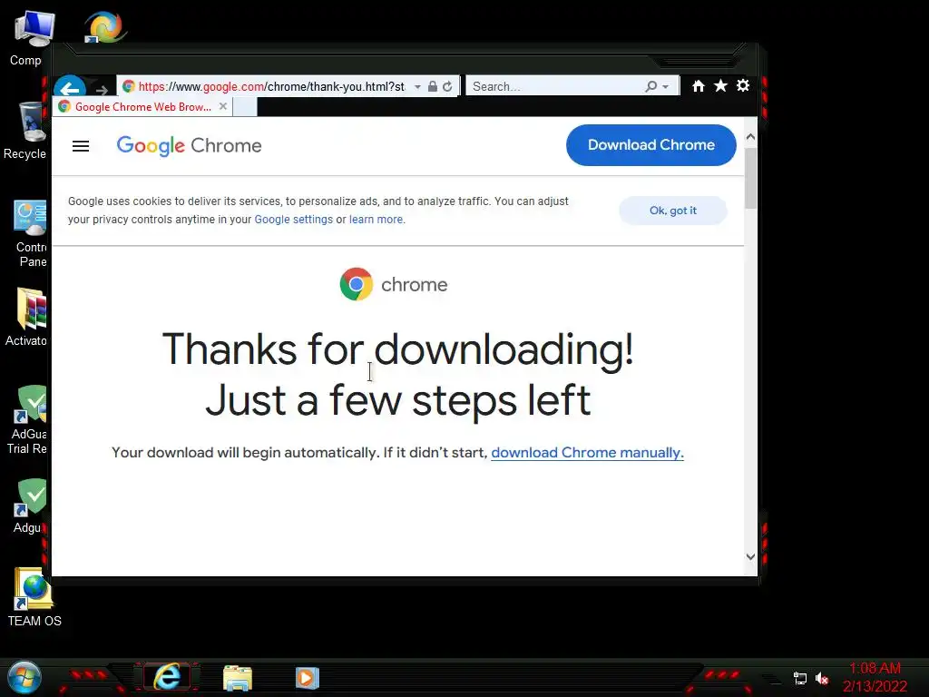929x697 pixels.
Task: Open the Google settings link
Action: pyautogui.click(x=293, y=220)
